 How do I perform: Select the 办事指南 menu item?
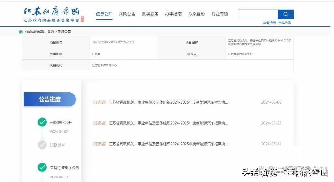click(x=173, y=14)
